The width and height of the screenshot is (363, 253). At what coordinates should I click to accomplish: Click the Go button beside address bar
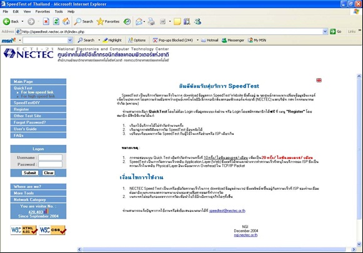point(336,31)
